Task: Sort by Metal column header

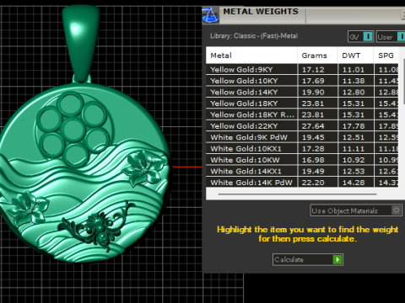Action: click(251, 56)
